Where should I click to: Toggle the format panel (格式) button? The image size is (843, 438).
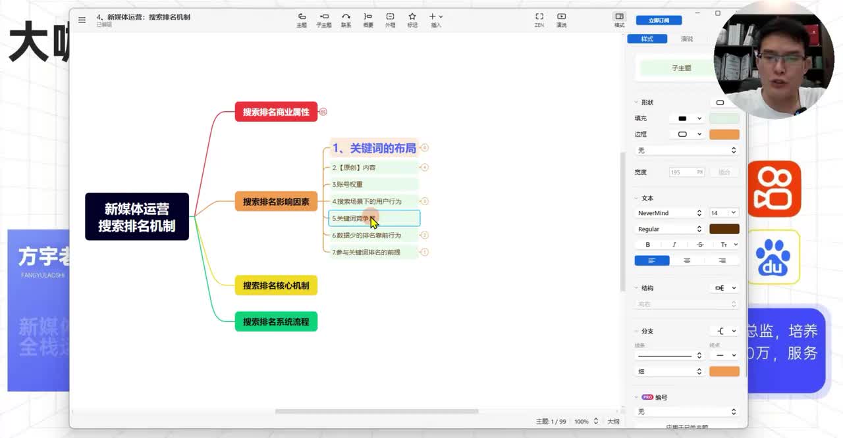point(619,20)
